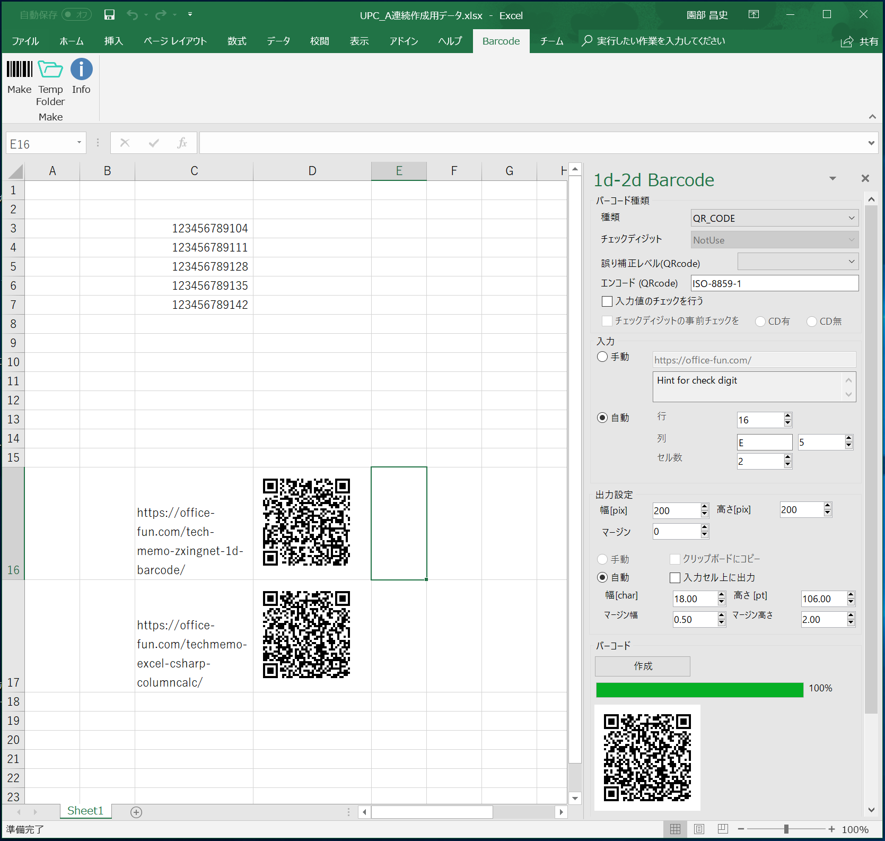Increase the 高さ[pix] spinner
This screenshot has height=841, width=885.
click(x=828, y=506)
